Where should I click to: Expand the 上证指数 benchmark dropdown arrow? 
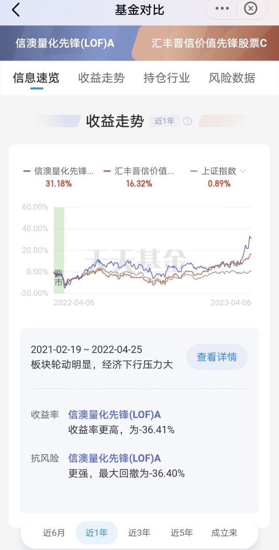point(243,171)
